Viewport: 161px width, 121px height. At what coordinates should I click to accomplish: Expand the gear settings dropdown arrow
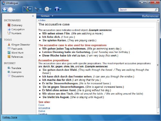pos(50,9)
